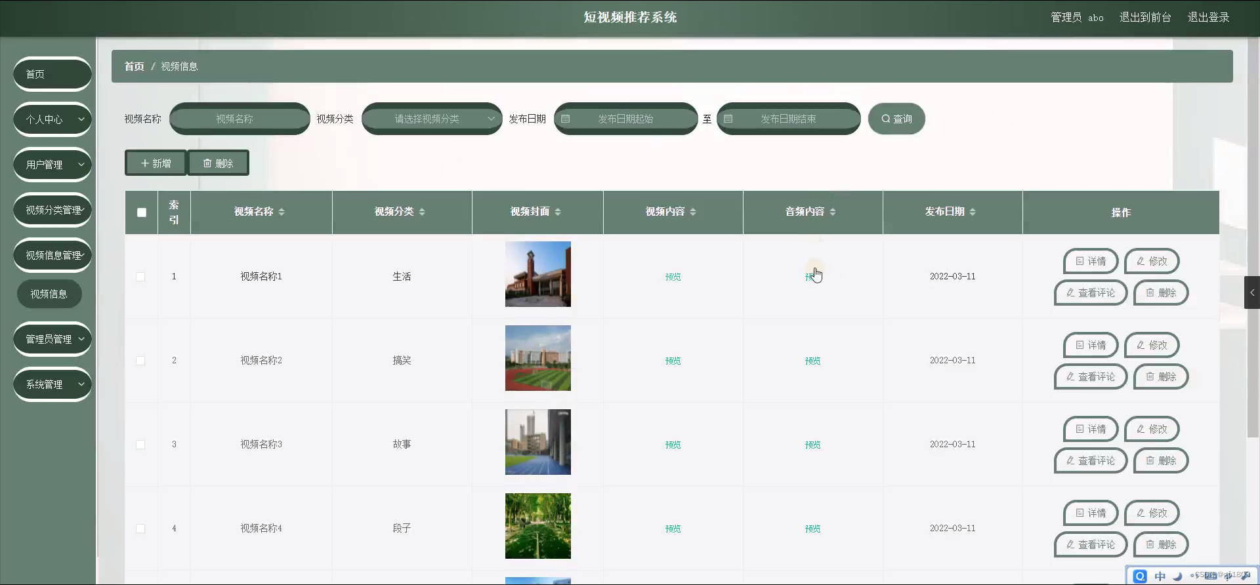Preview 视频内容 for 视频名称3

[673, 445]
